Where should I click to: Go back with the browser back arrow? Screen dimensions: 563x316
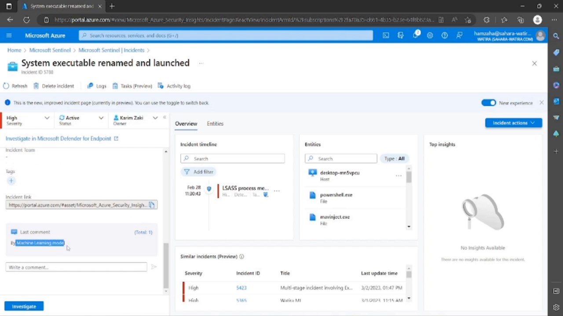10,20
